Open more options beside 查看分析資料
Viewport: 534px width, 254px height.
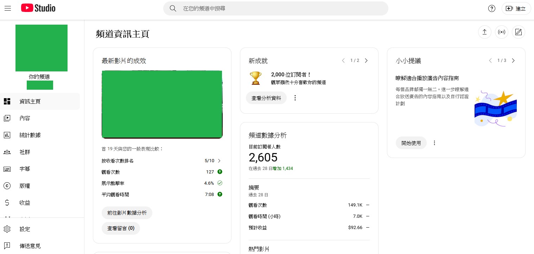click(295, 98)
